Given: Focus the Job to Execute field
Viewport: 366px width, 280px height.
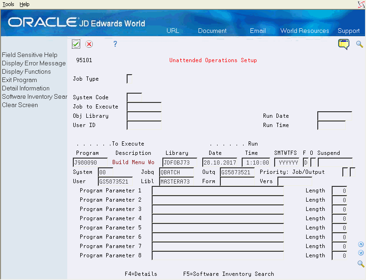Looking at the screenshot, I should [144, 107].
